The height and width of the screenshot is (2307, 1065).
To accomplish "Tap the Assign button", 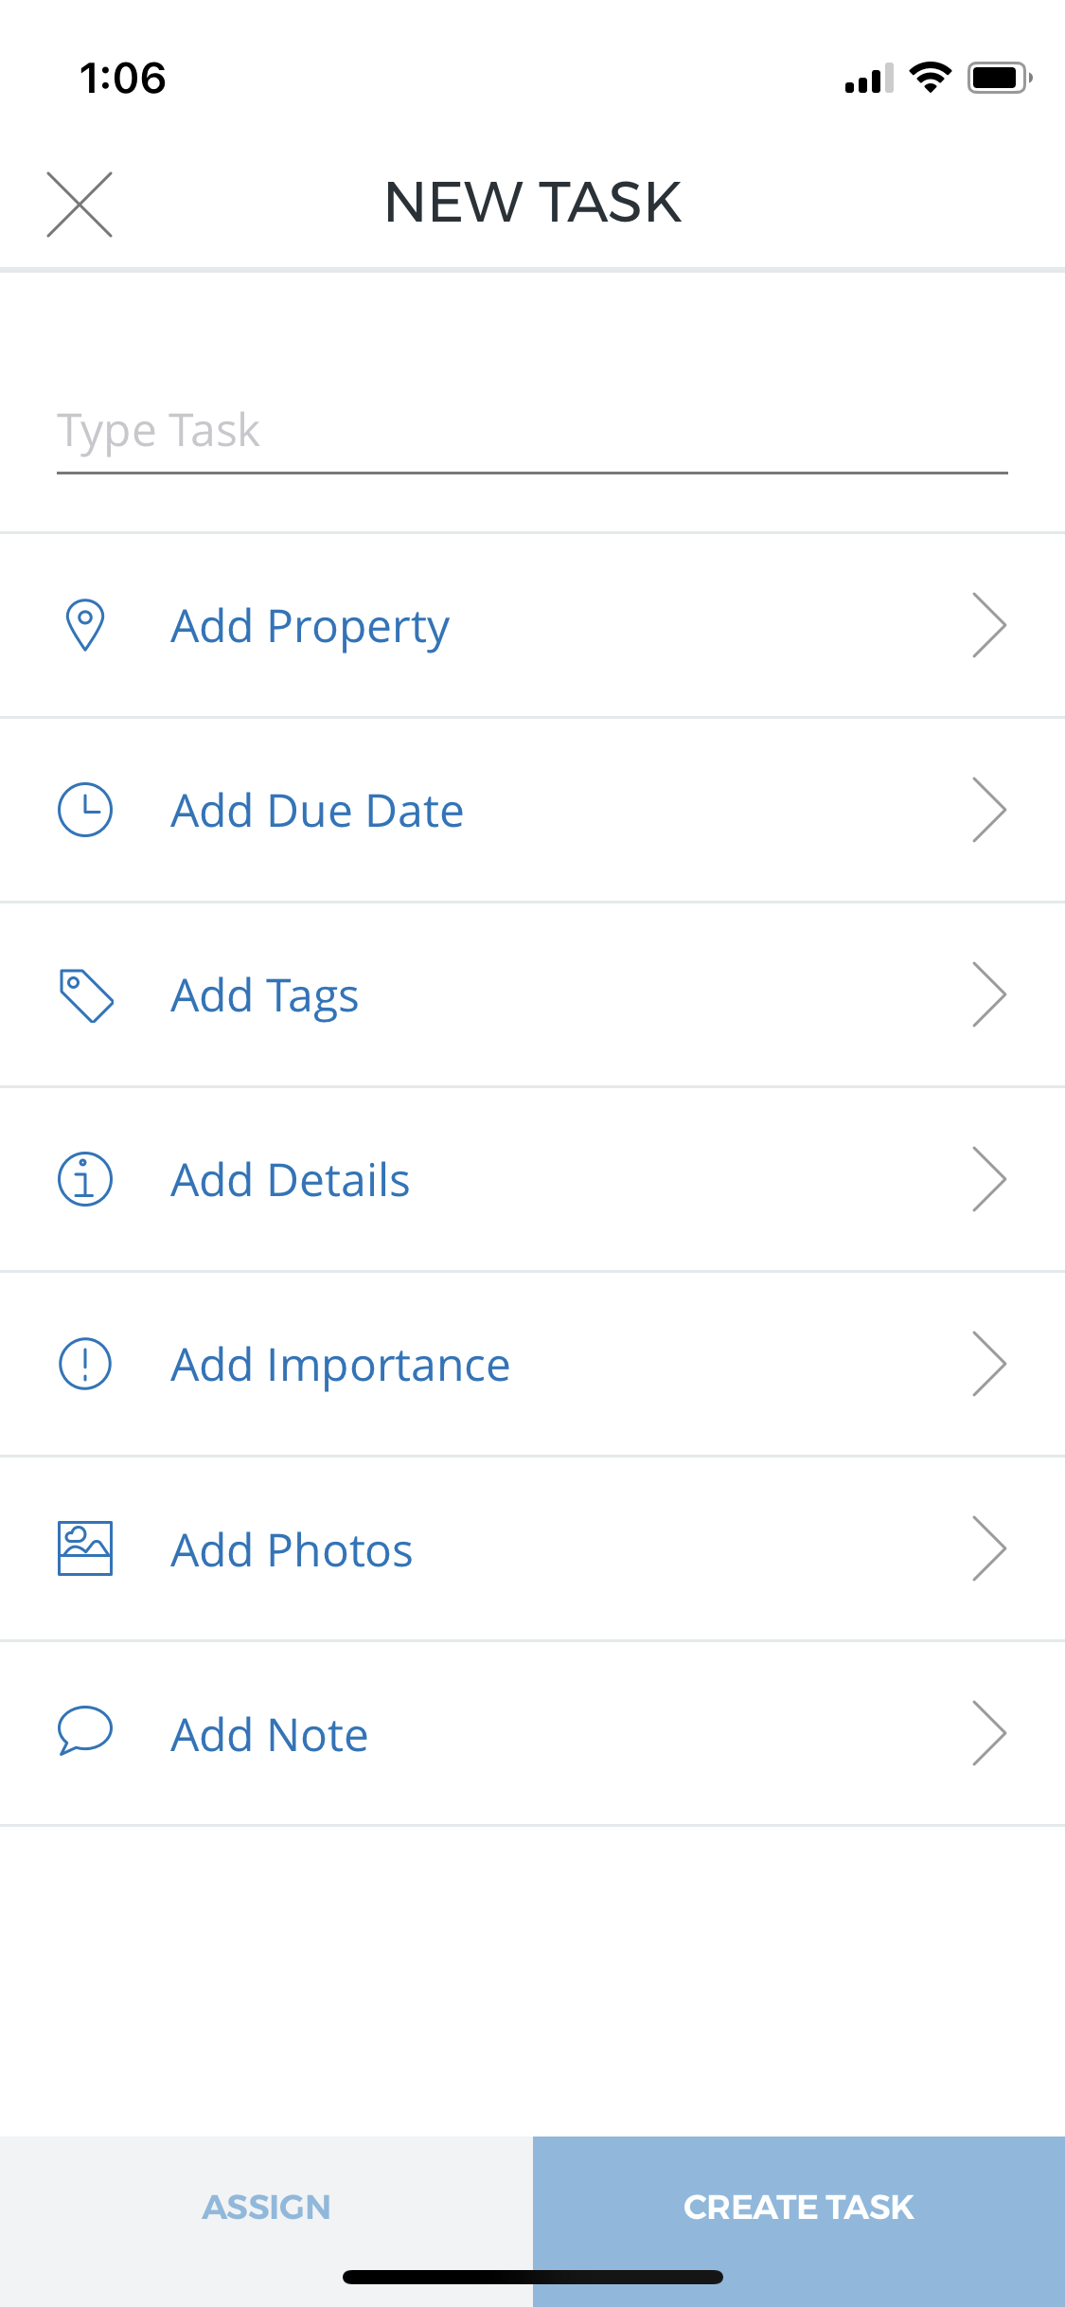I will point(266,2208).
